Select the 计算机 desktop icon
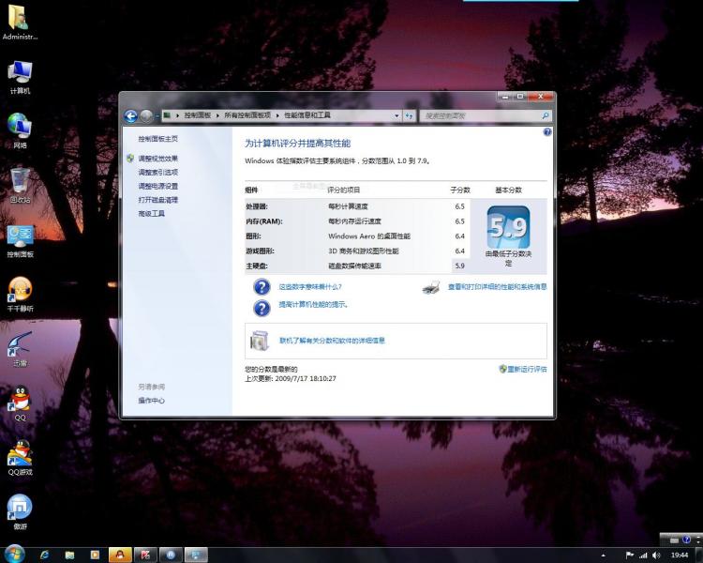 [20, 77]
